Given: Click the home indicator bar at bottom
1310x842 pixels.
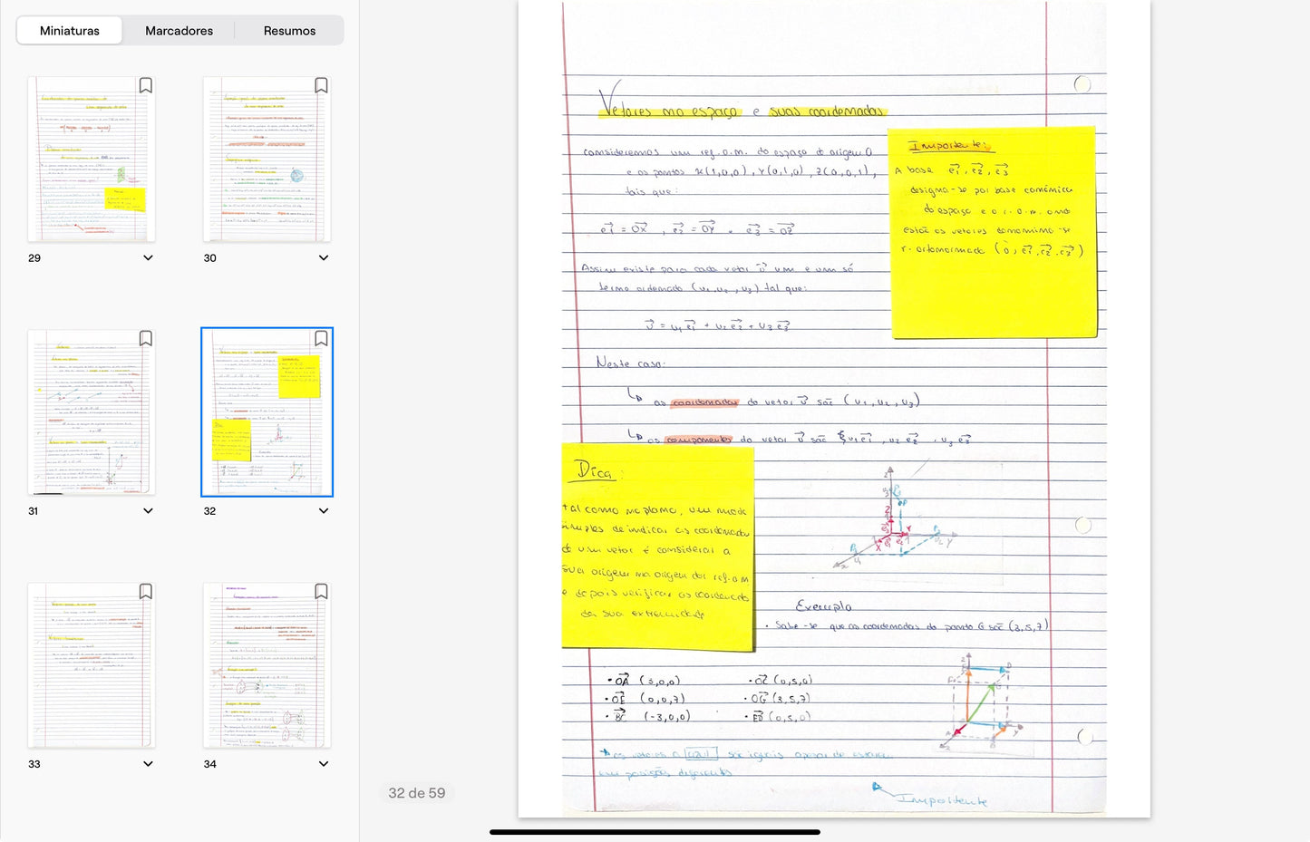Looking at the screenshot, I should click(655, 832).
